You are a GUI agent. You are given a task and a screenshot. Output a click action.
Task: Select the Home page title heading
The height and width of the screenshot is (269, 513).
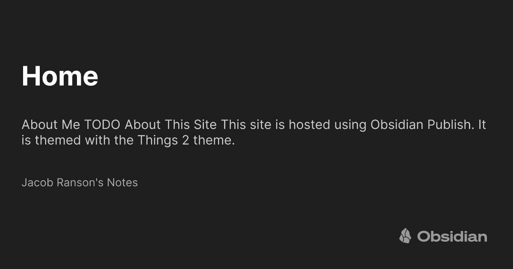[x=60, y=76]
